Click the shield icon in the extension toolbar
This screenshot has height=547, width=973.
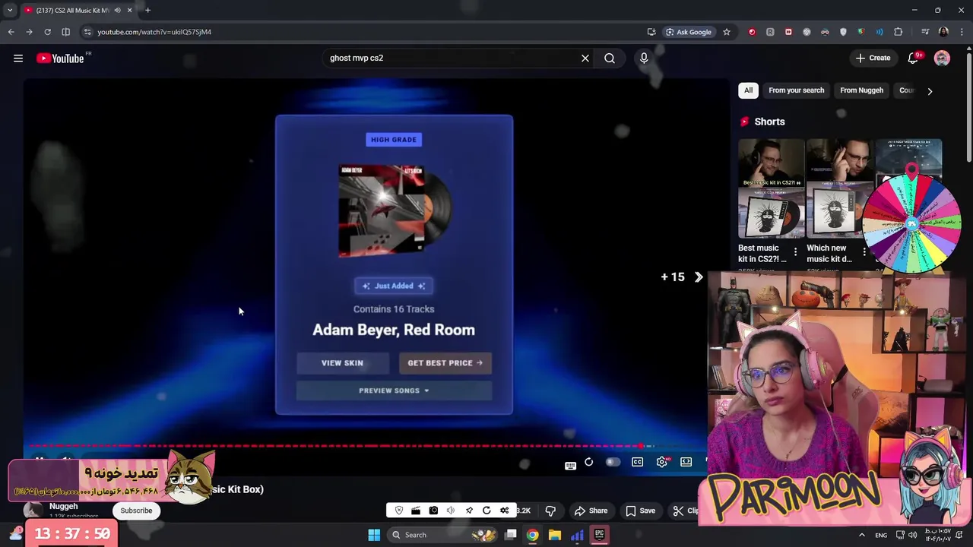click(x=399, y=511)
